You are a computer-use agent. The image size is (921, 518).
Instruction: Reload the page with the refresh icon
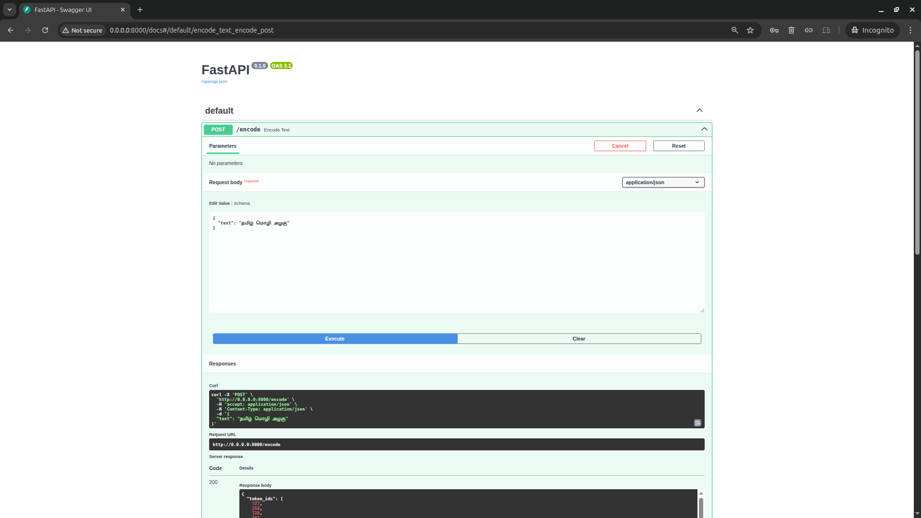pos(45,30)
